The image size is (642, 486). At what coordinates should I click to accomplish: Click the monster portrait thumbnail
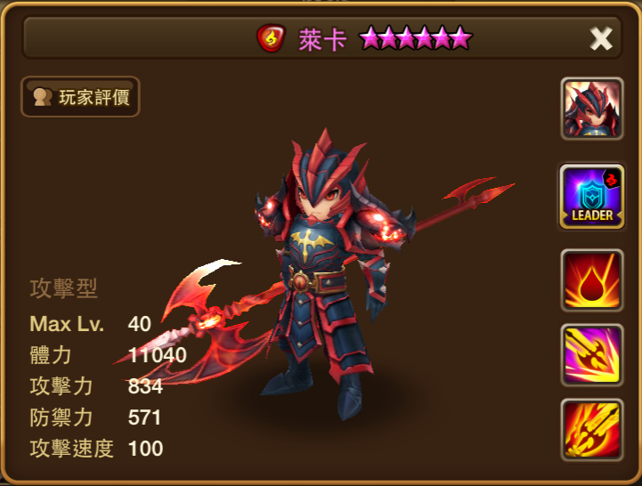(592, 109)
